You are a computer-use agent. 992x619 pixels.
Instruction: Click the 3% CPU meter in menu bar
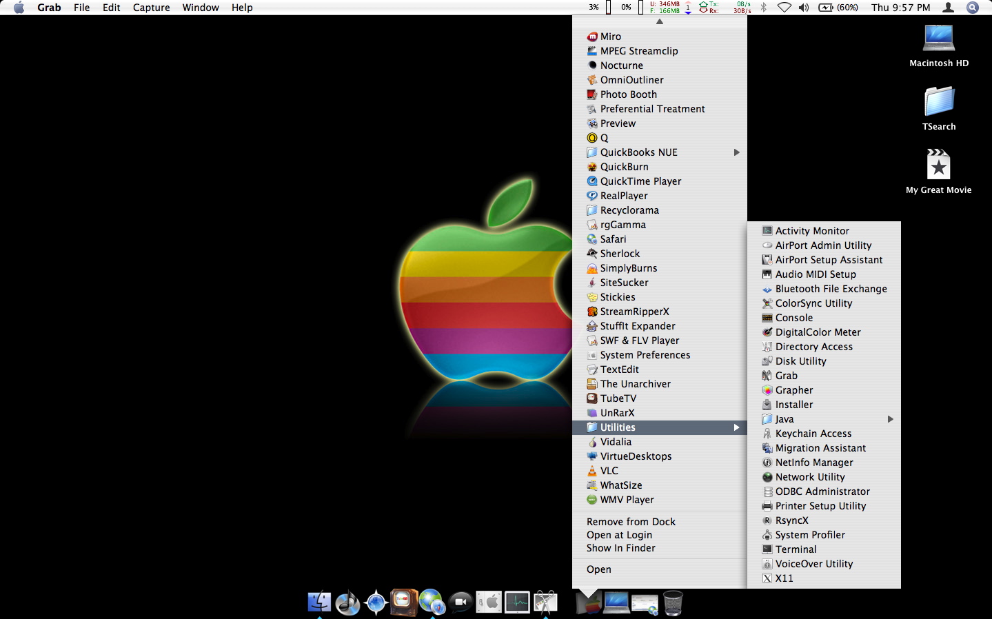(x=599, y=8)
